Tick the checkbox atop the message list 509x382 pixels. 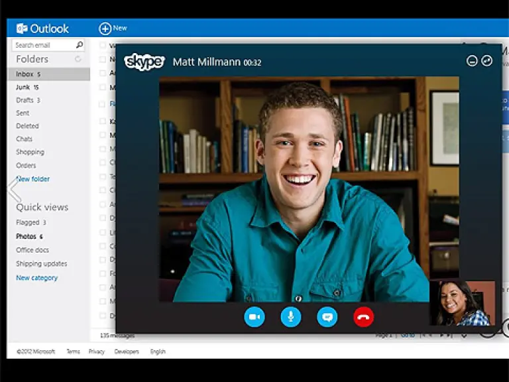tap(103, 46)
